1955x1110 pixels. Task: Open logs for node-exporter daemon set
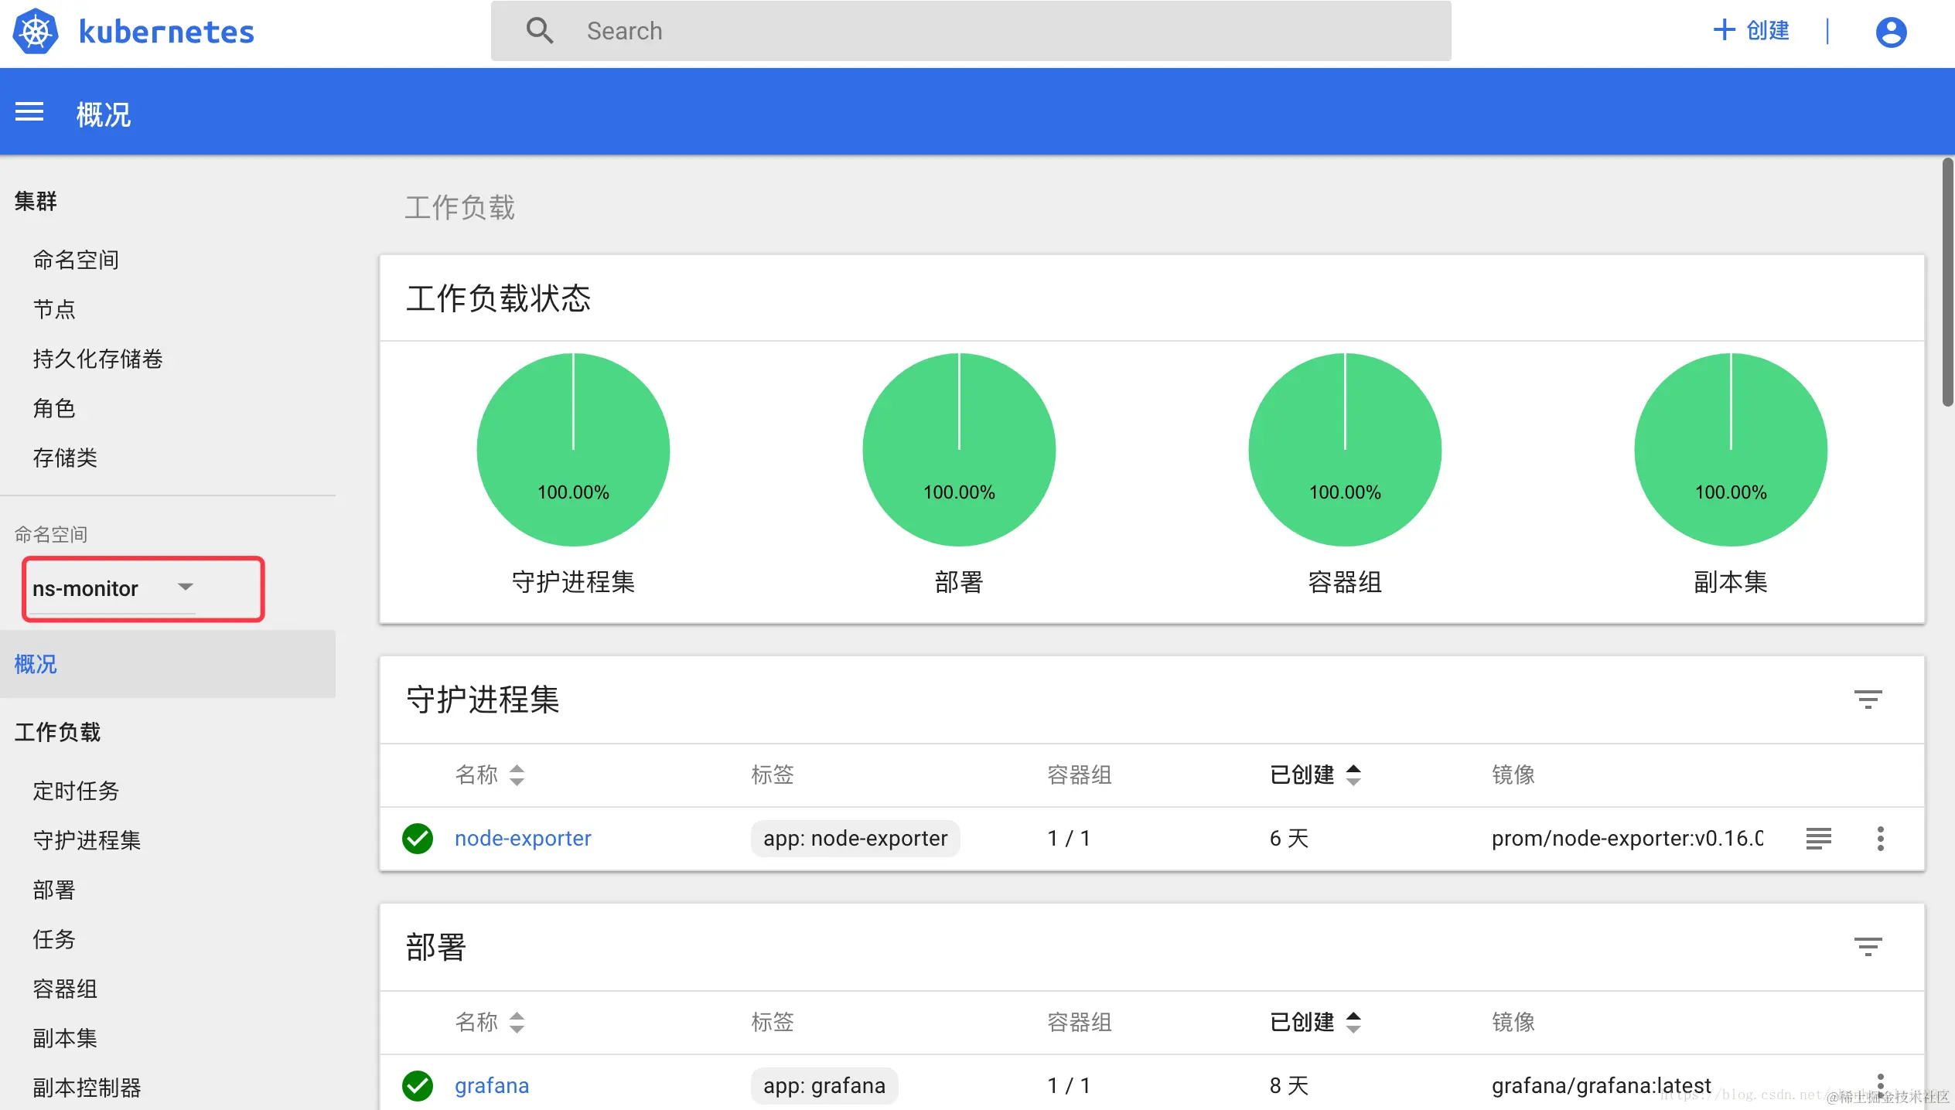[x=1819, y=838]
